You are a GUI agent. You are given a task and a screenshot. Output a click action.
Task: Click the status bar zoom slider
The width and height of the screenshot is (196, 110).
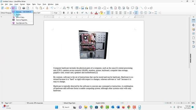click(x=182, y=103)
